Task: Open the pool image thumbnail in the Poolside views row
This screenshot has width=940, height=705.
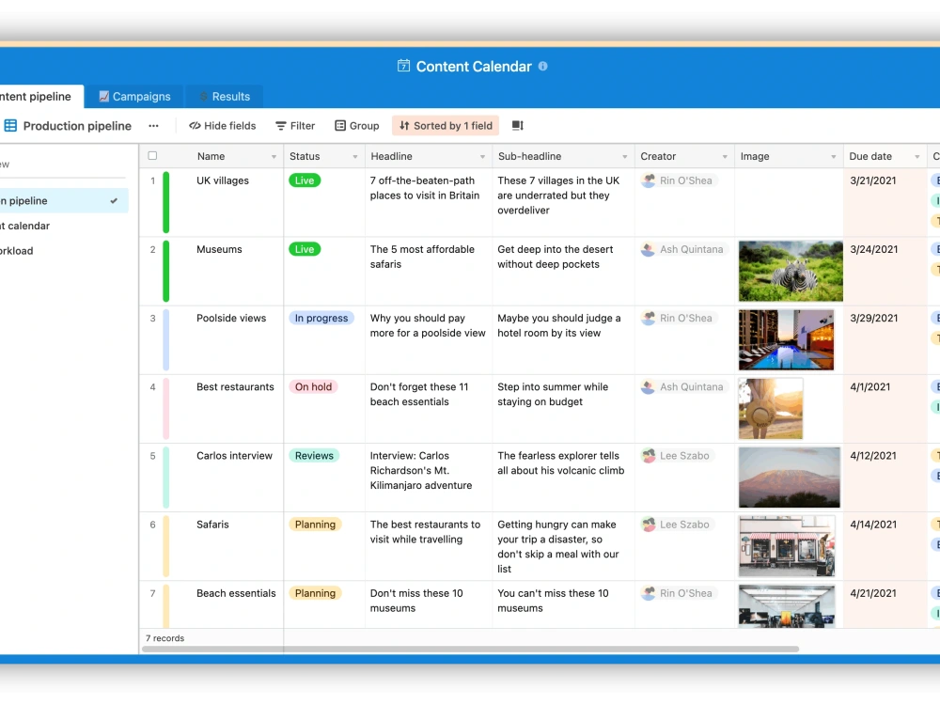Action: click(786, 340)
